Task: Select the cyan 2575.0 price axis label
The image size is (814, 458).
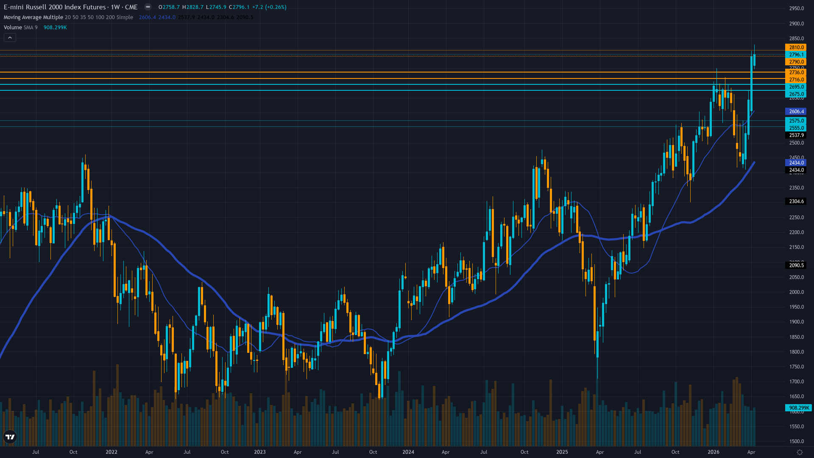Action: (796, 121)
